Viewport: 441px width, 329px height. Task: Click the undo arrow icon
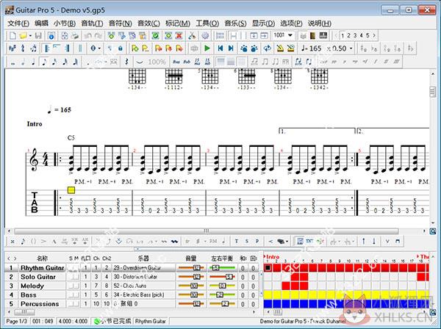pos(88,36)
